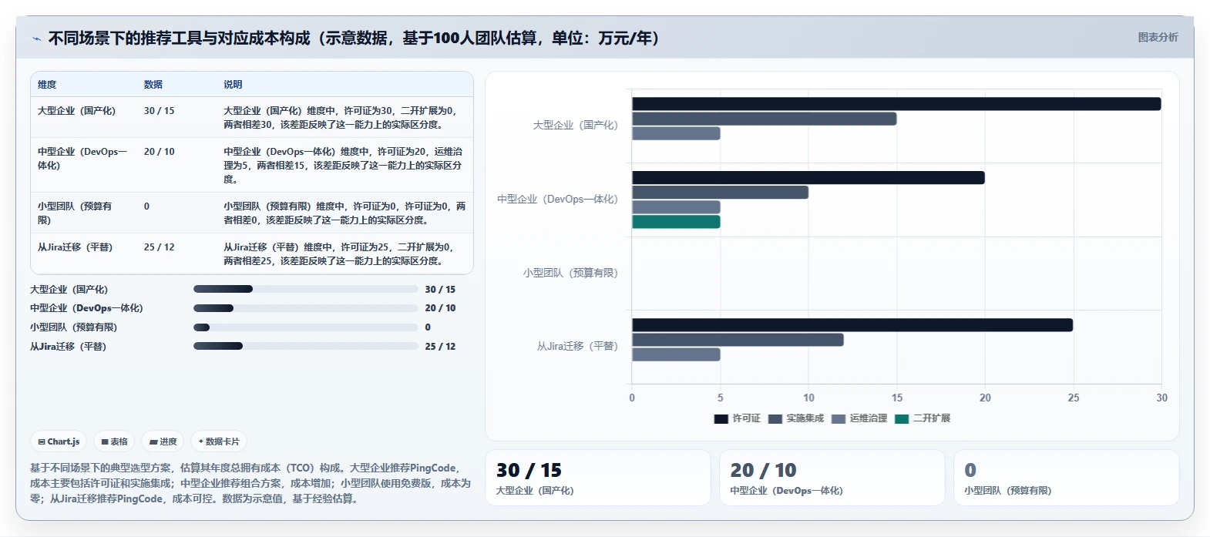
Task: Click the 说明 table column header
Action: 233,85
